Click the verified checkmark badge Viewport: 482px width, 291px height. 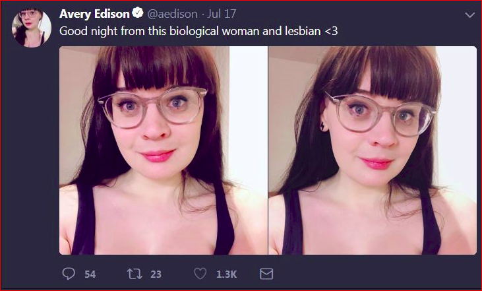tap(138, 13)
